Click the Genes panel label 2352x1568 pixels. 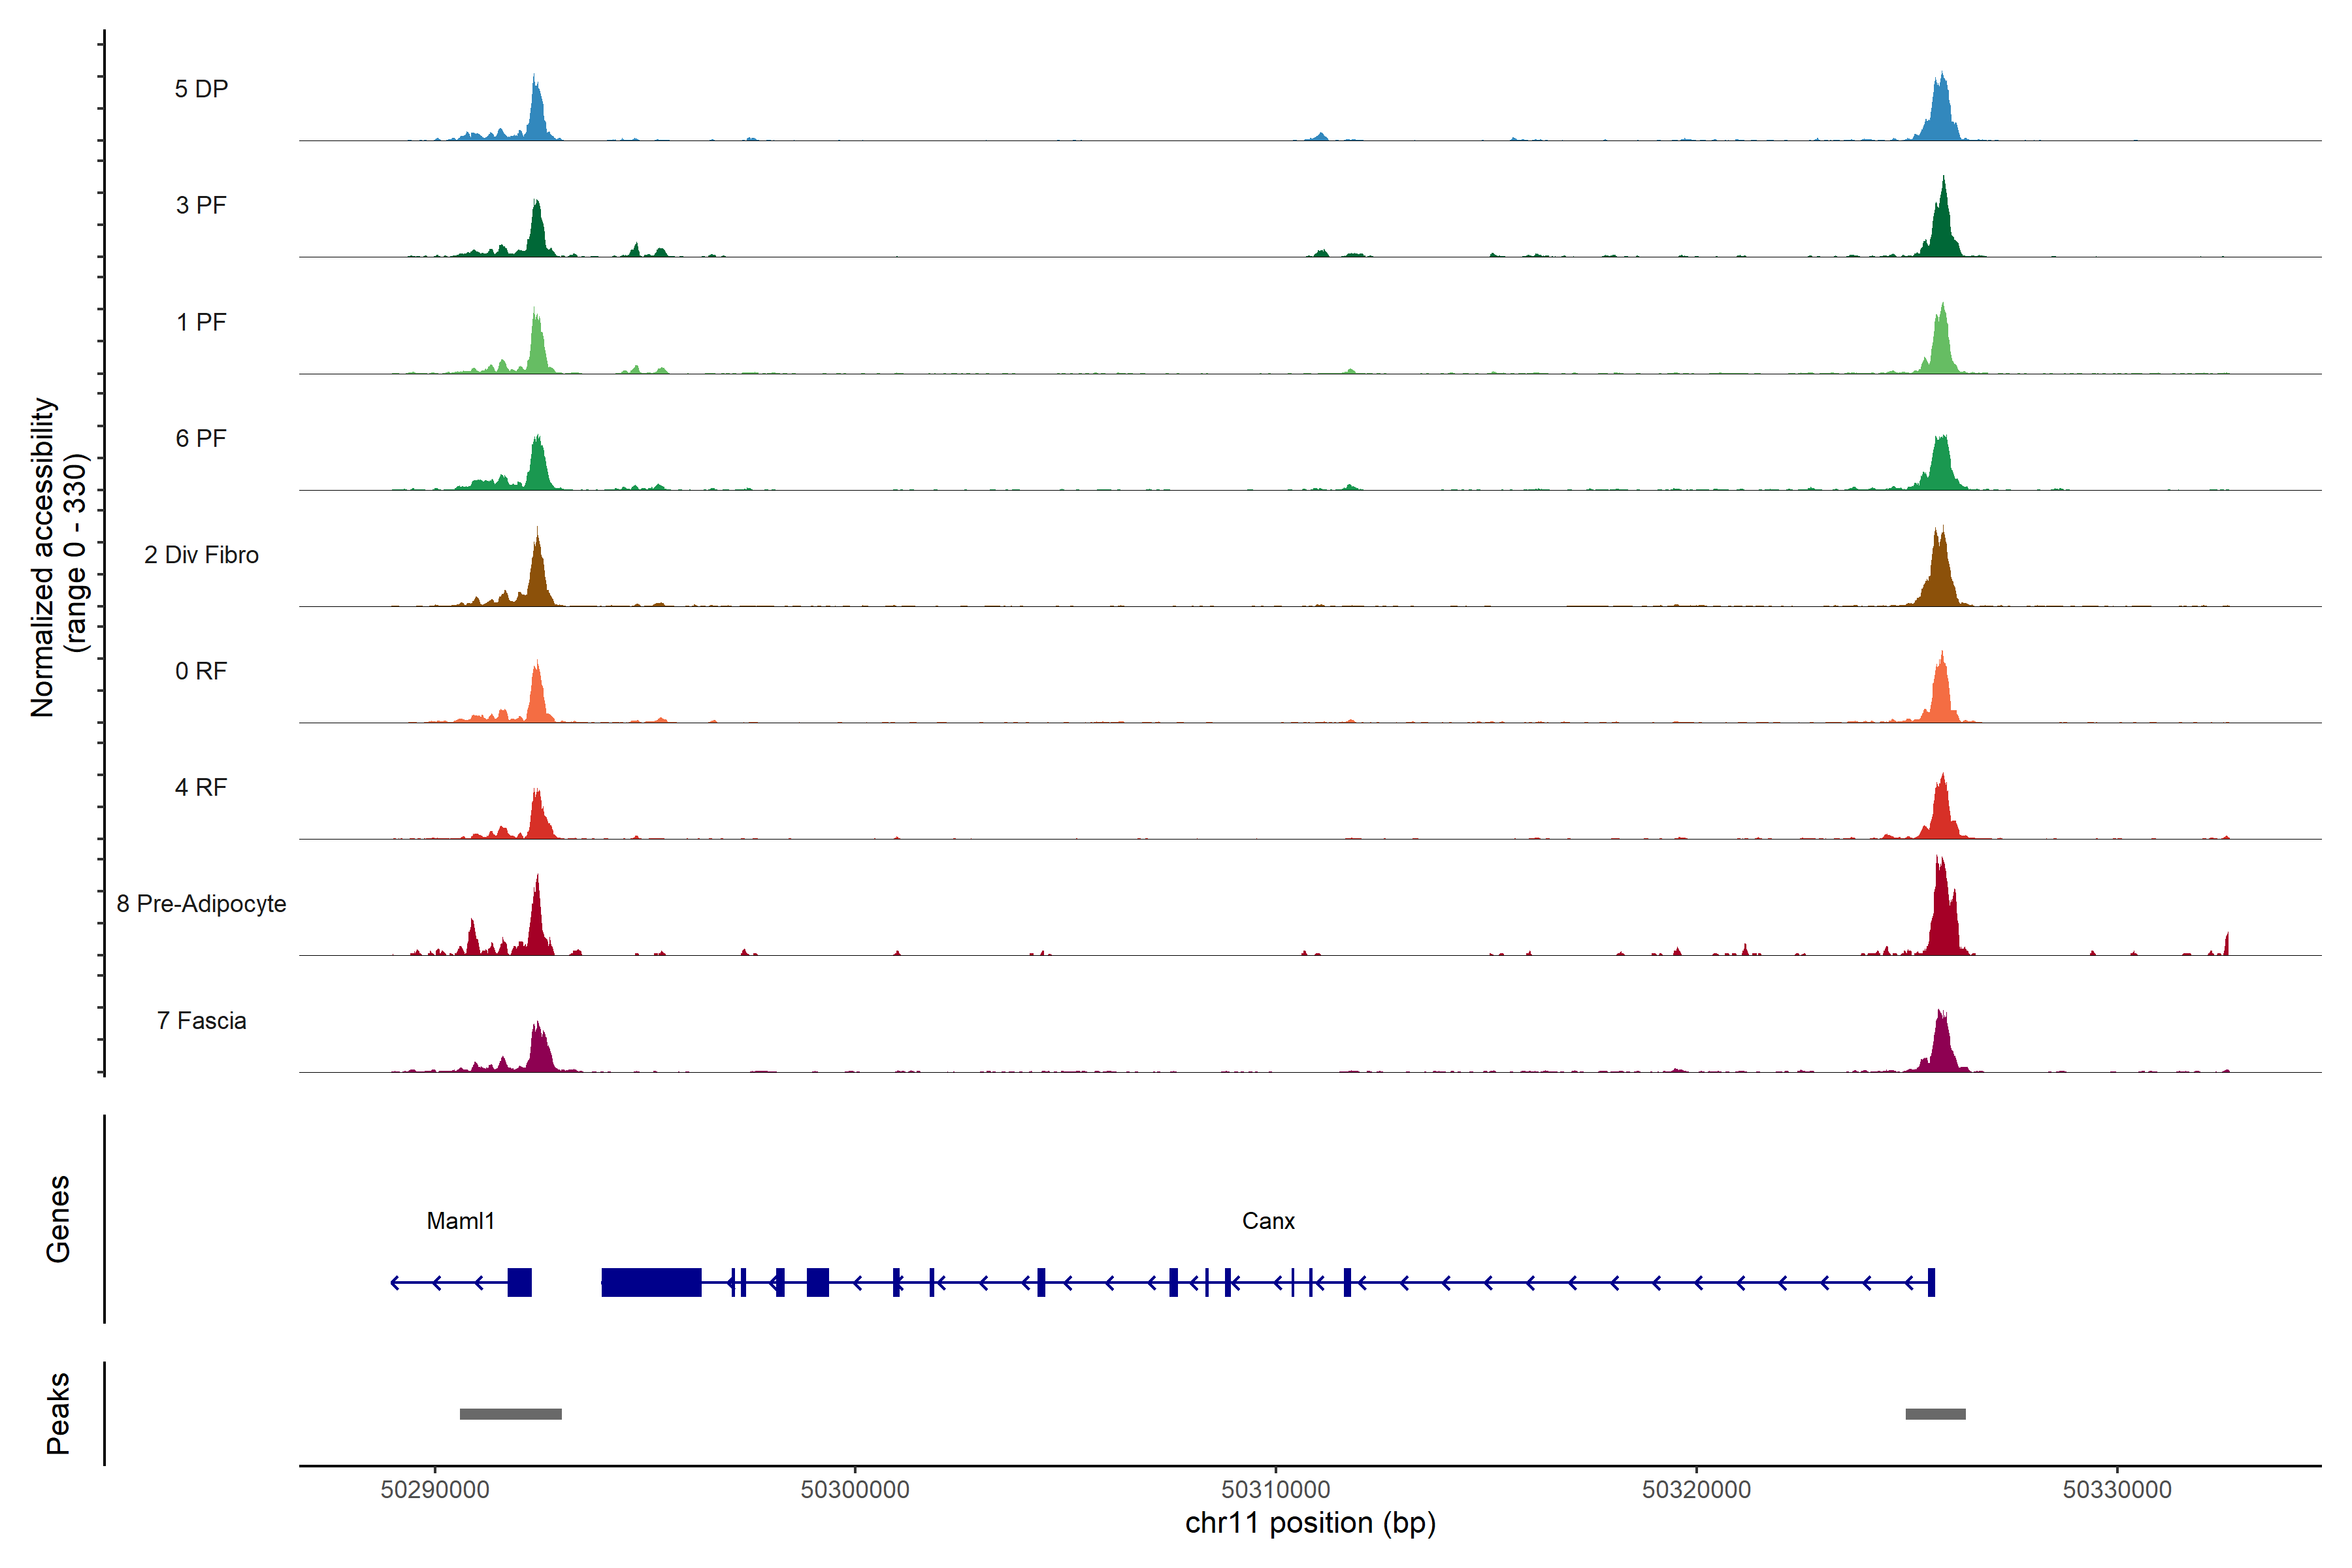(x=58, y=1219)
